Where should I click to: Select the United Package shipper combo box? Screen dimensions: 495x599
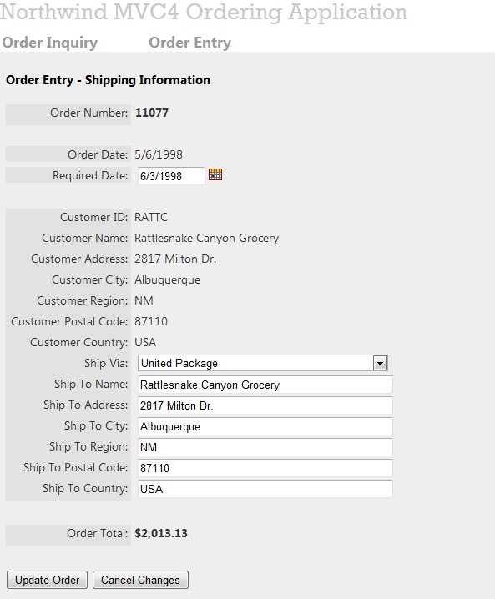click(263, 363)
